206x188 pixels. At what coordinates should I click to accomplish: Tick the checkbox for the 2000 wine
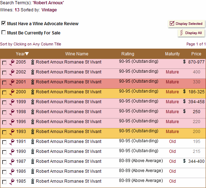4,93
